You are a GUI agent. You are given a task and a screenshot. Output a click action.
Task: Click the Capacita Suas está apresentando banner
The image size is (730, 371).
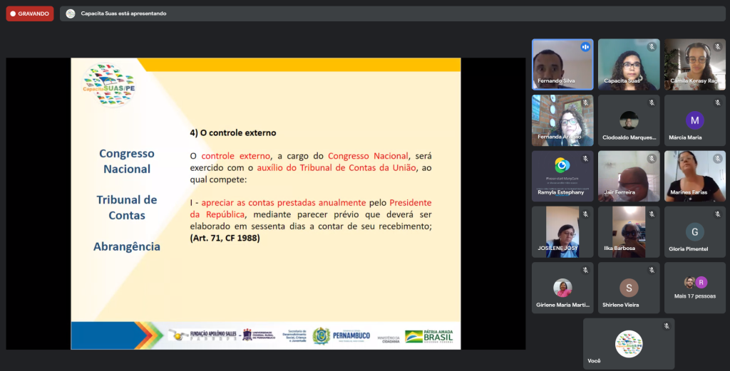click(123, 14)
